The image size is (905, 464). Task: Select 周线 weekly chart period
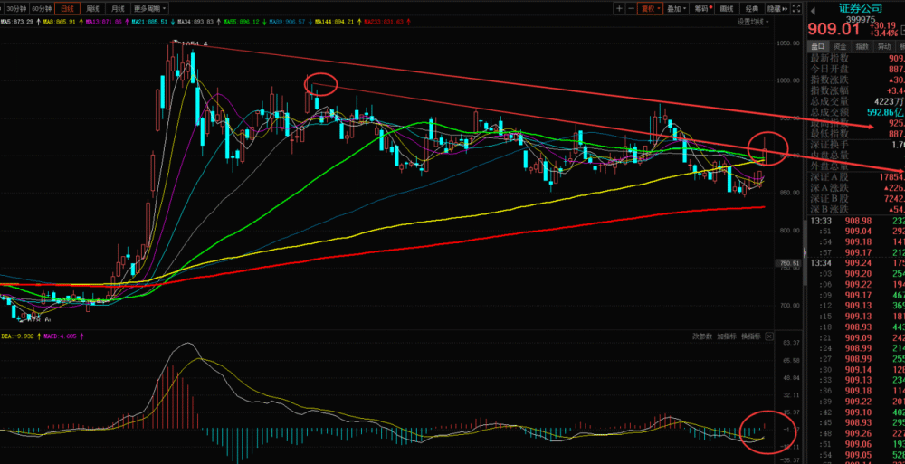pos(92,9)
